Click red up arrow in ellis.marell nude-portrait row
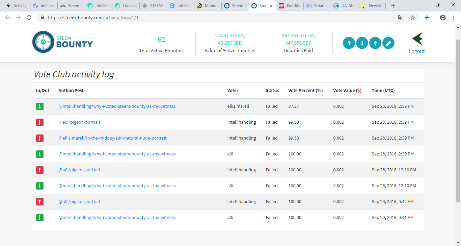 40,138
